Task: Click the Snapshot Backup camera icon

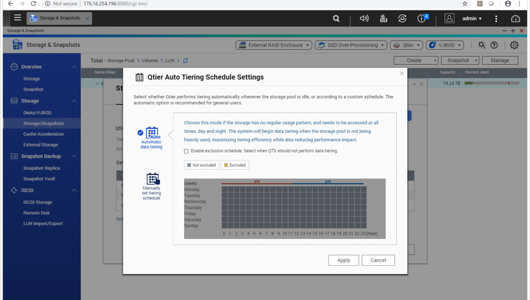Action: [14, 156]
